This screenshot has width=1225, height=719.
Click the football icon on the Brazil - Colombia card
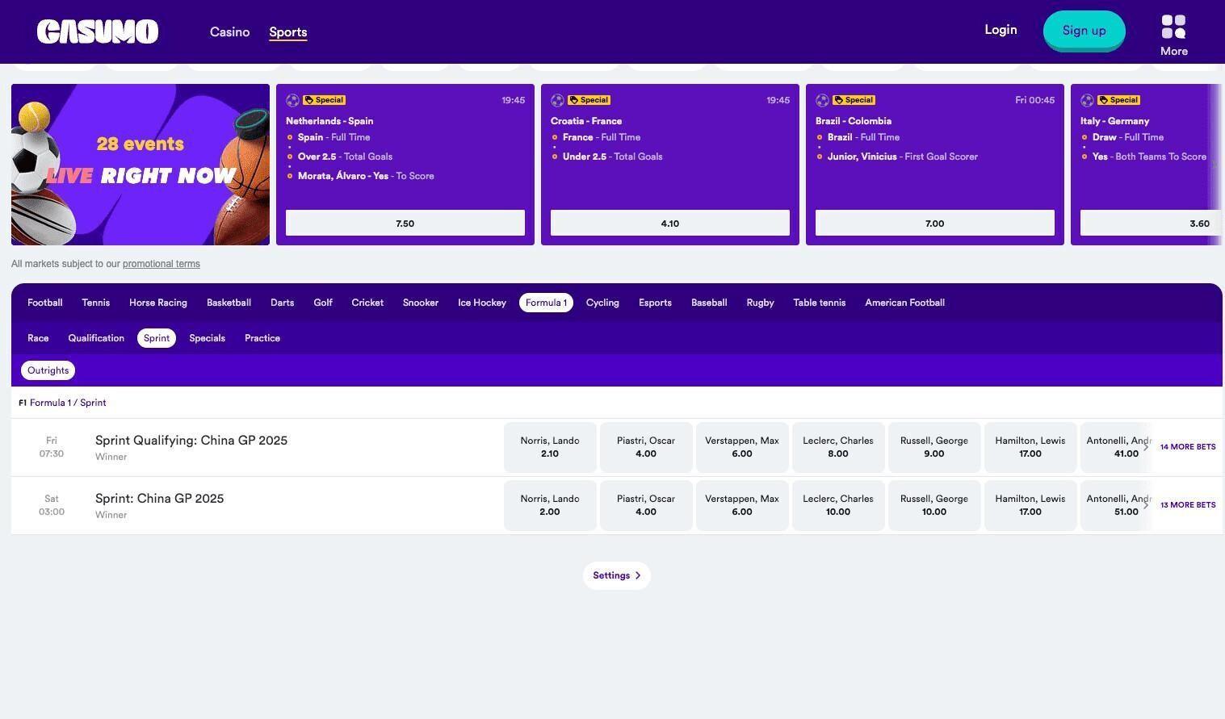822,100
